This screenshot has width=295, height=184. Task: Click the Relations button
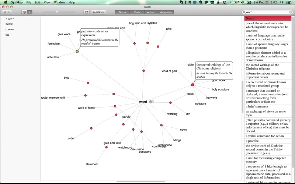point(98,12)
